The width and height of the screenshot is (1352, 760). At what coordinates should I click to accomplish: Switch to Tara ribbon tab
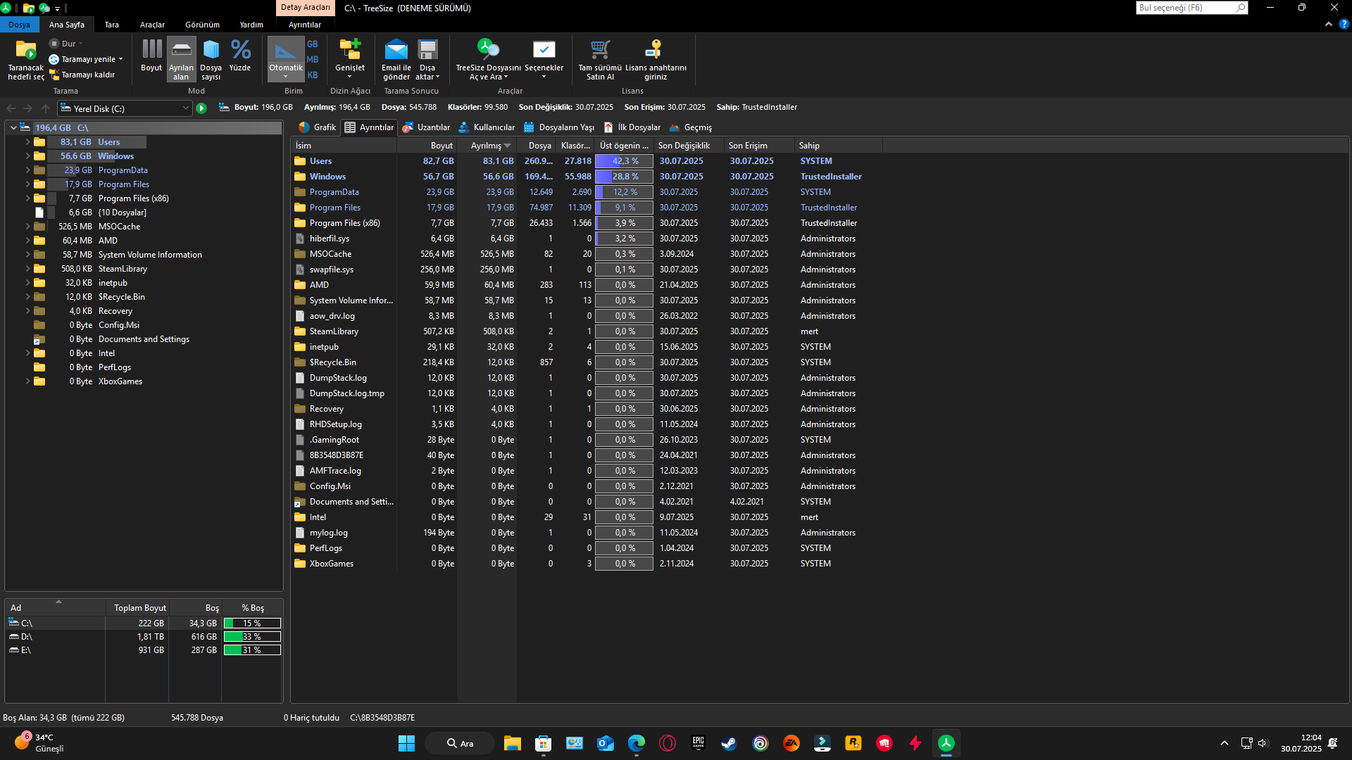[111, 25]
